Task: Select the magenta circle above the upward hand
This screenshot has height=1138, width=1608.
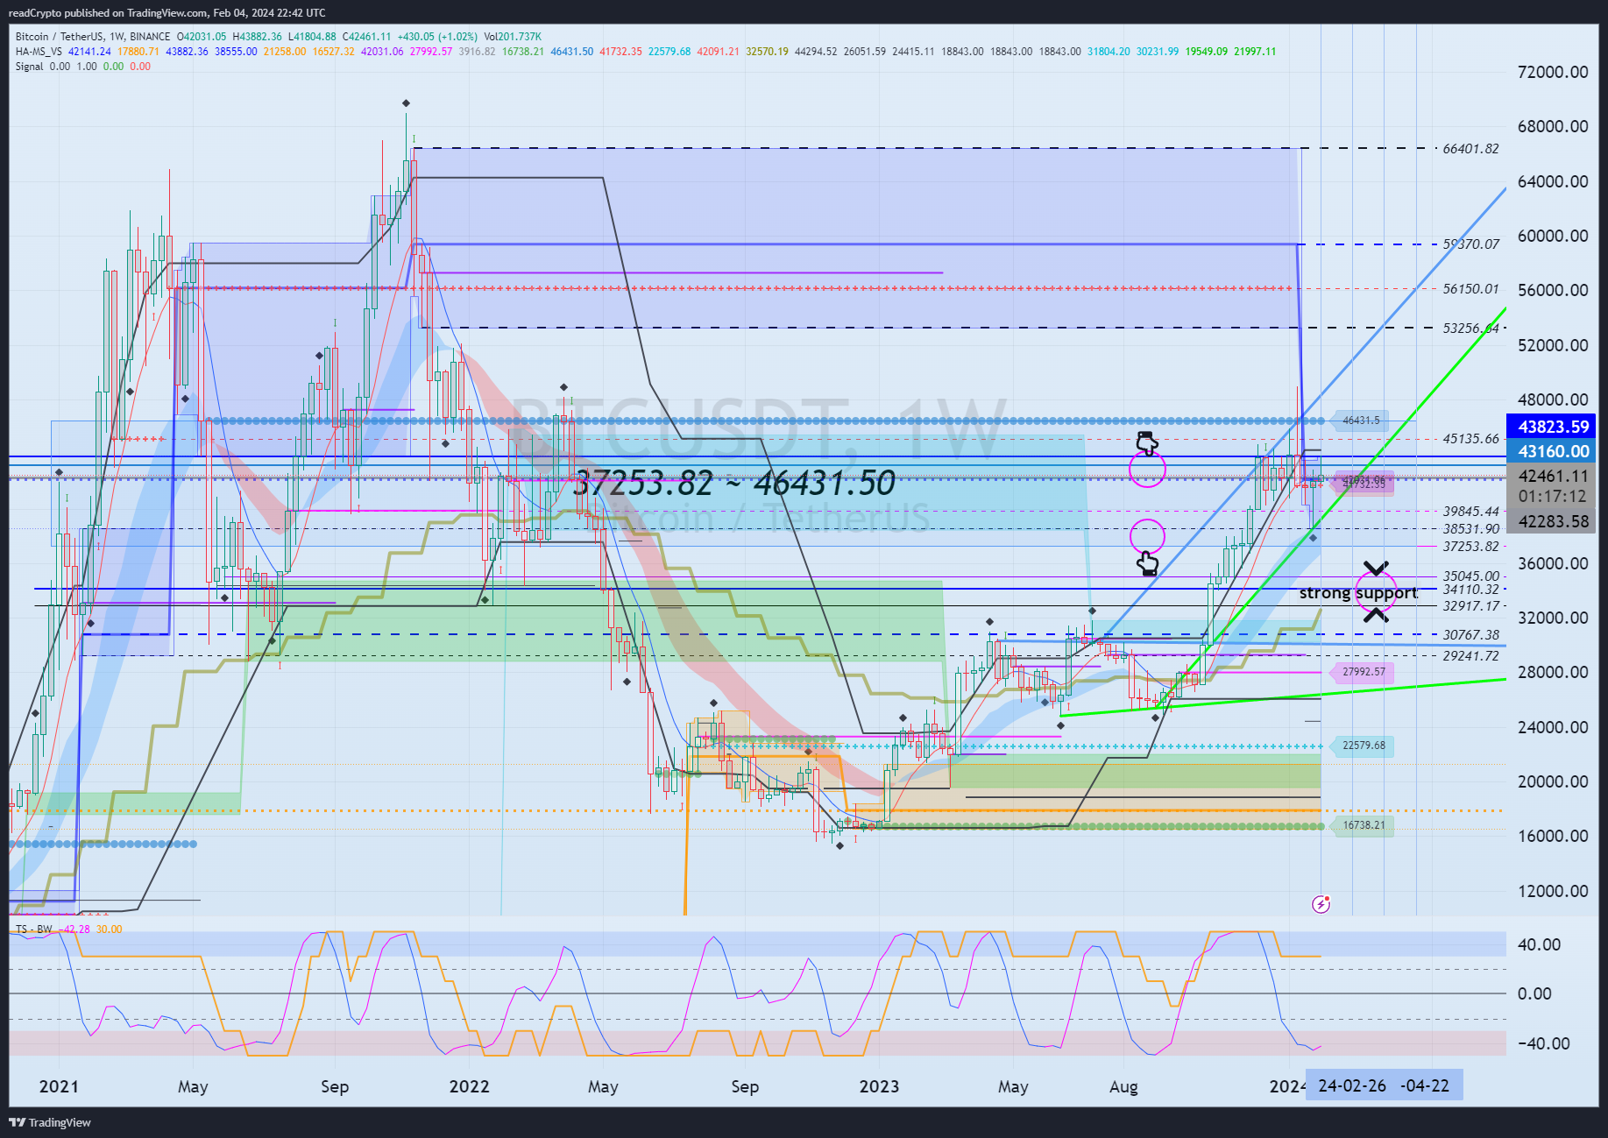Action: (1147, 536)
